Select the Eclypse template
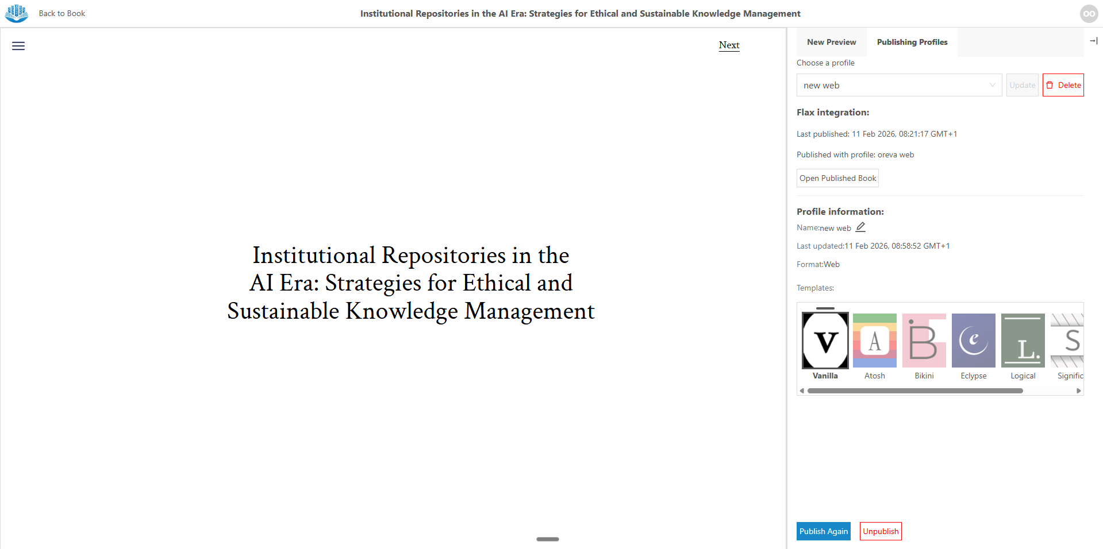Screen dimensions: 1103x549 click(973, 340)
